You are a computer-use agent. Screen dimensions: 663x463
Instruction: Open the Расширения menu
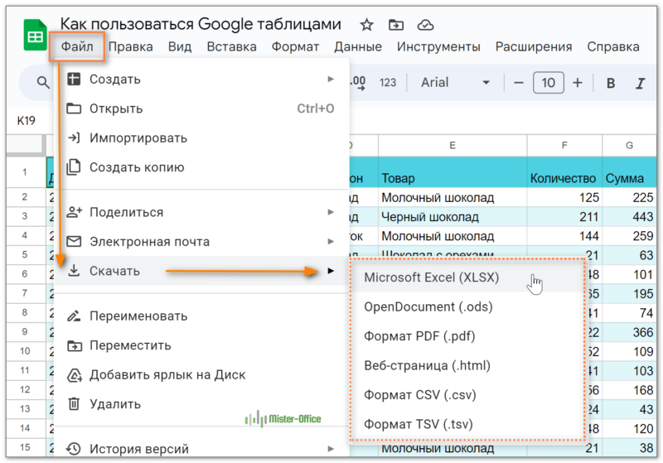(534, 46)
